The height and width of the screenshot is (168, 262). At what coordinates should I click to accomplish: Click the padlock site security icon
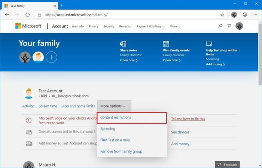click(39, 15)
